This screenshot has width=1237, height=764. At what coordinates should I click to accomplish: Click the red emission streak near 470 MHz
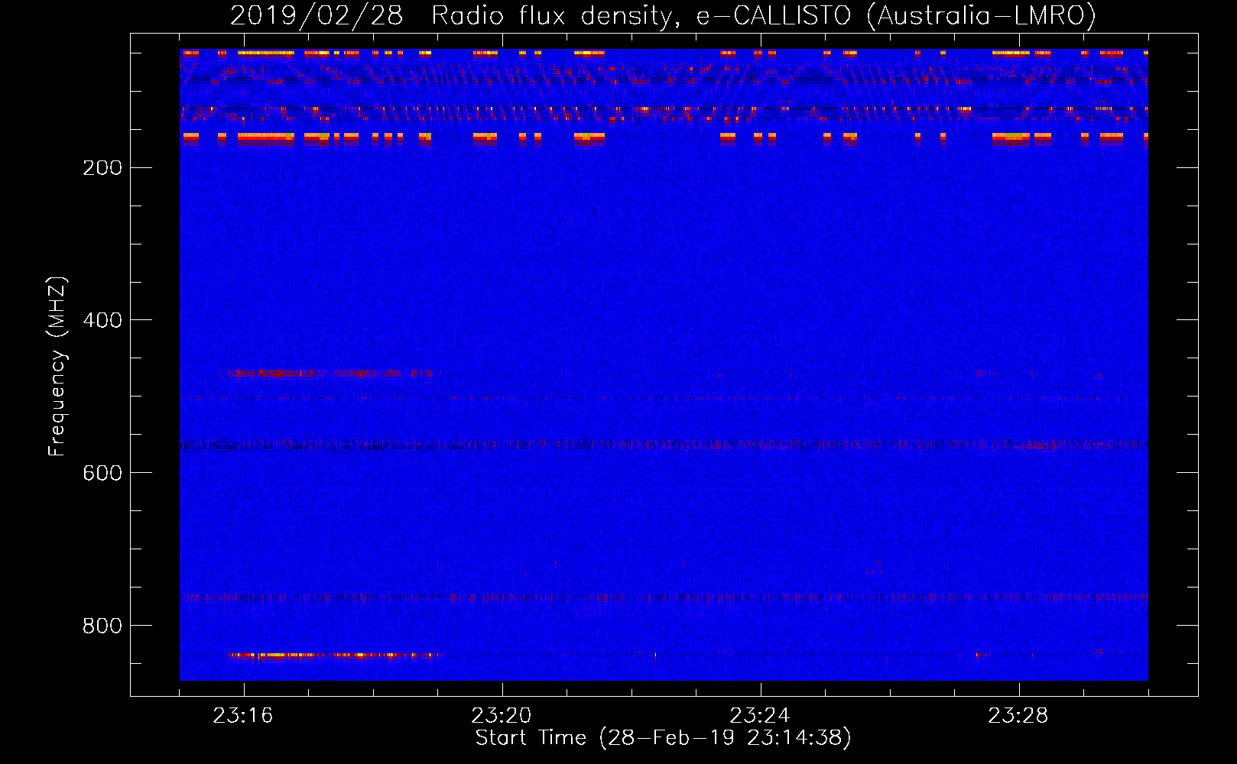coord(330,374)
